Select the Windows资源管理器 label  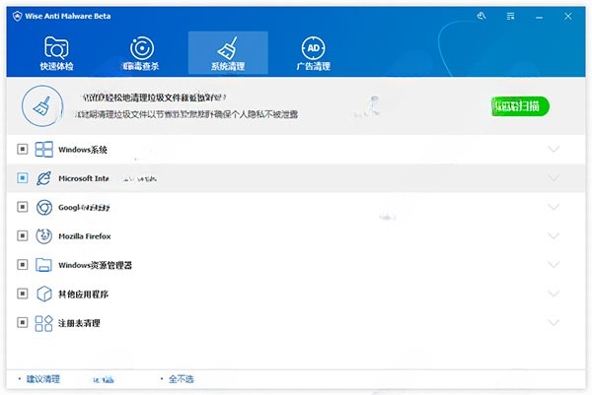[95, 265]
